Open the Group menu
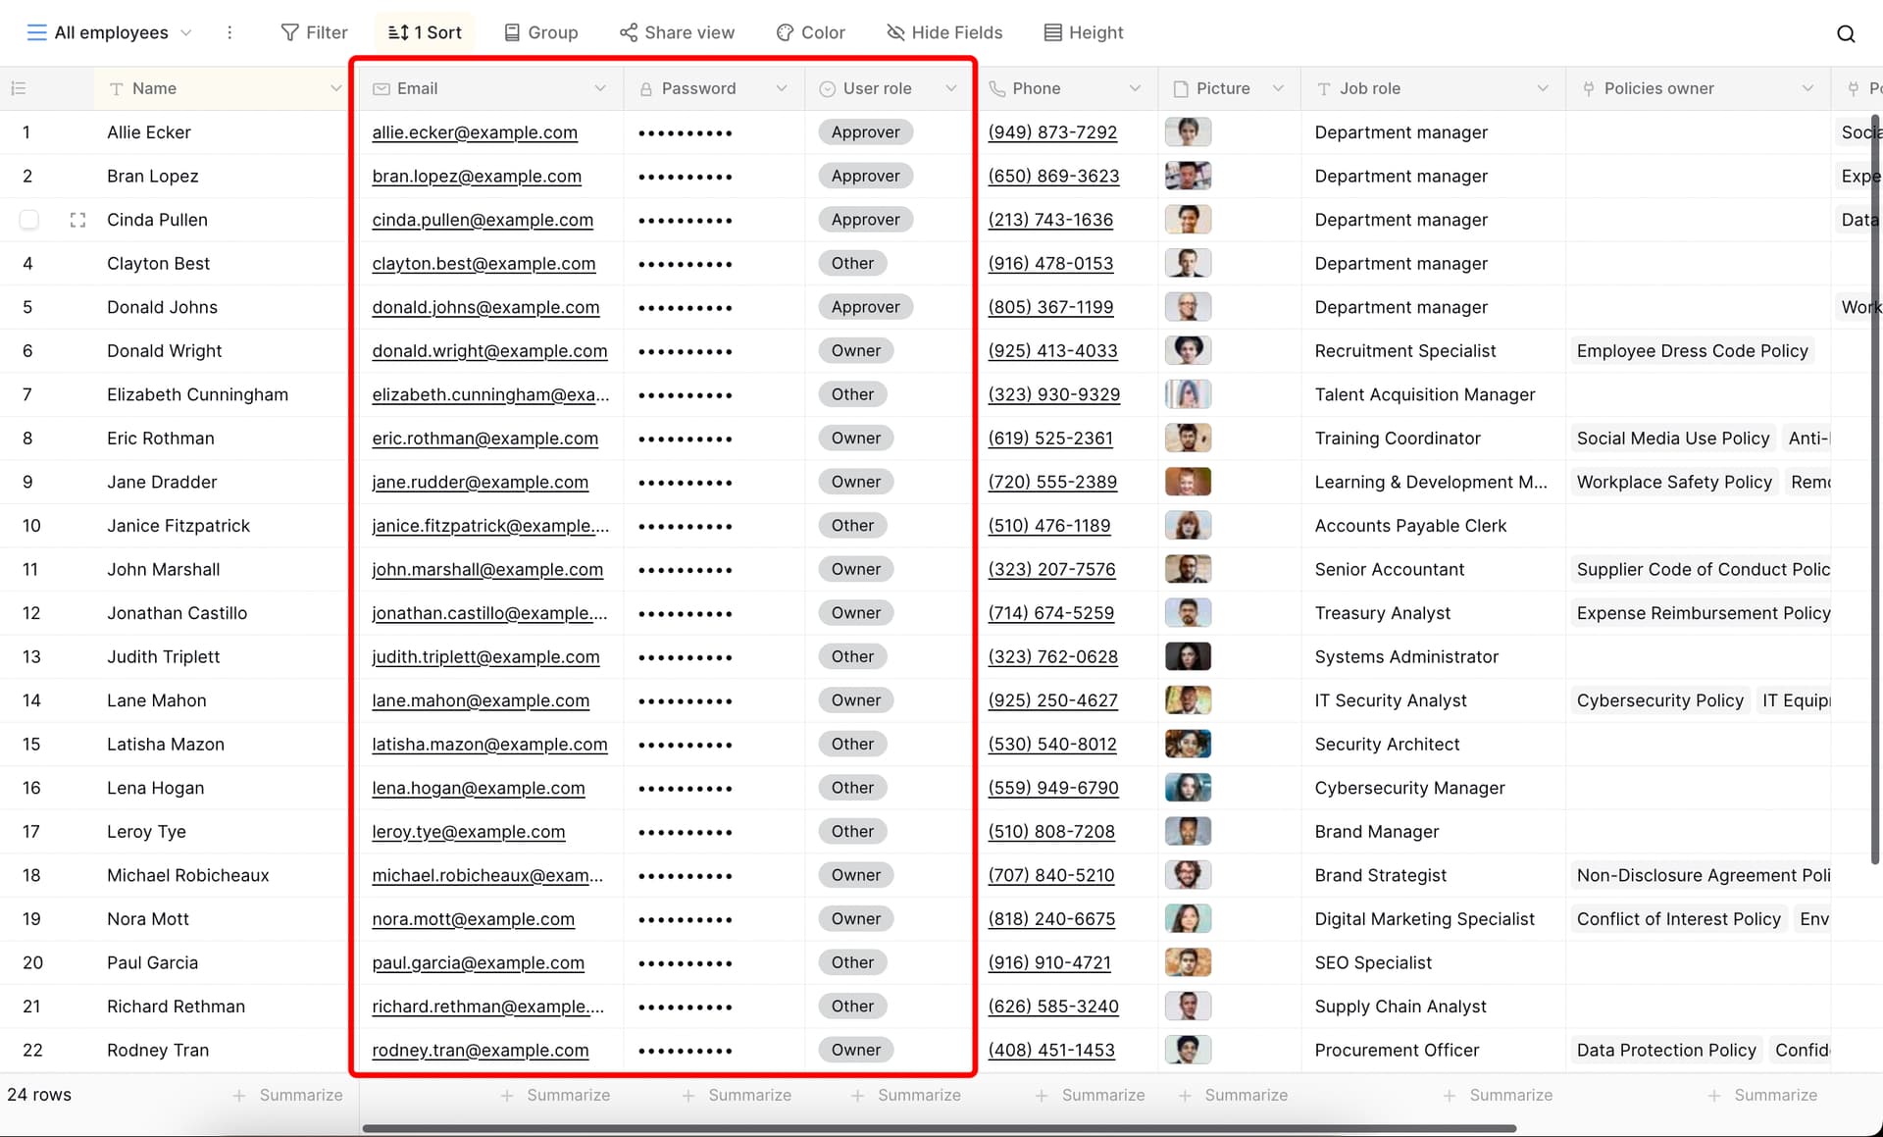Image resolution: width=1883 pixels, height=1137 pixels. point(540,32)
